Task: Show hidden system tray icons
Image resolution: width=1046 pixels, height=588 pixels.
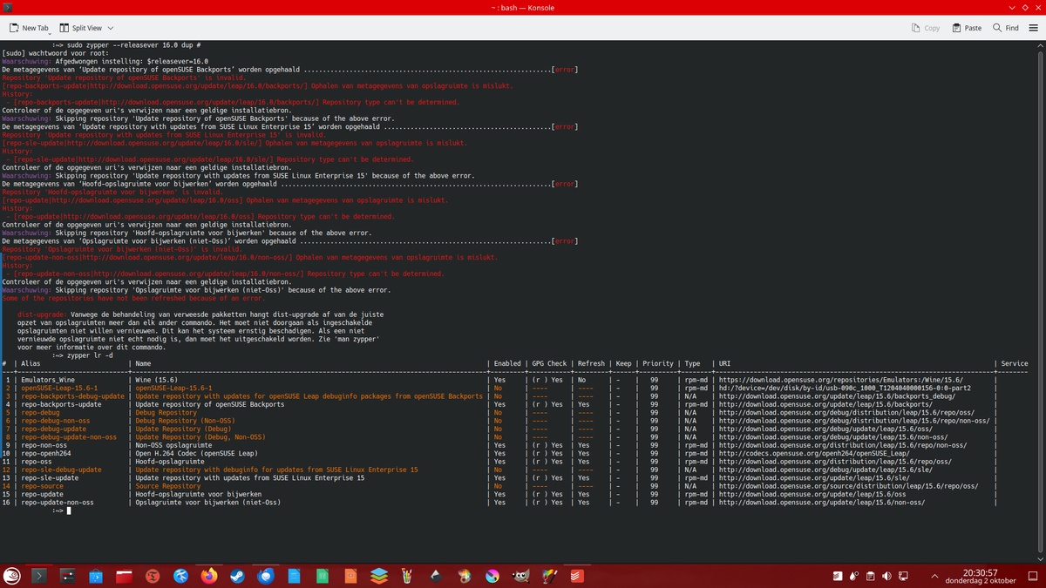Action: [x=935, y=576]
